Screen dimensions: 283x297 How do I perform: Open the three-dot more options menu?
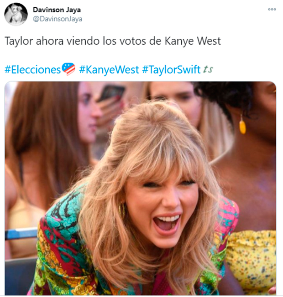click(x=272, y=9)
